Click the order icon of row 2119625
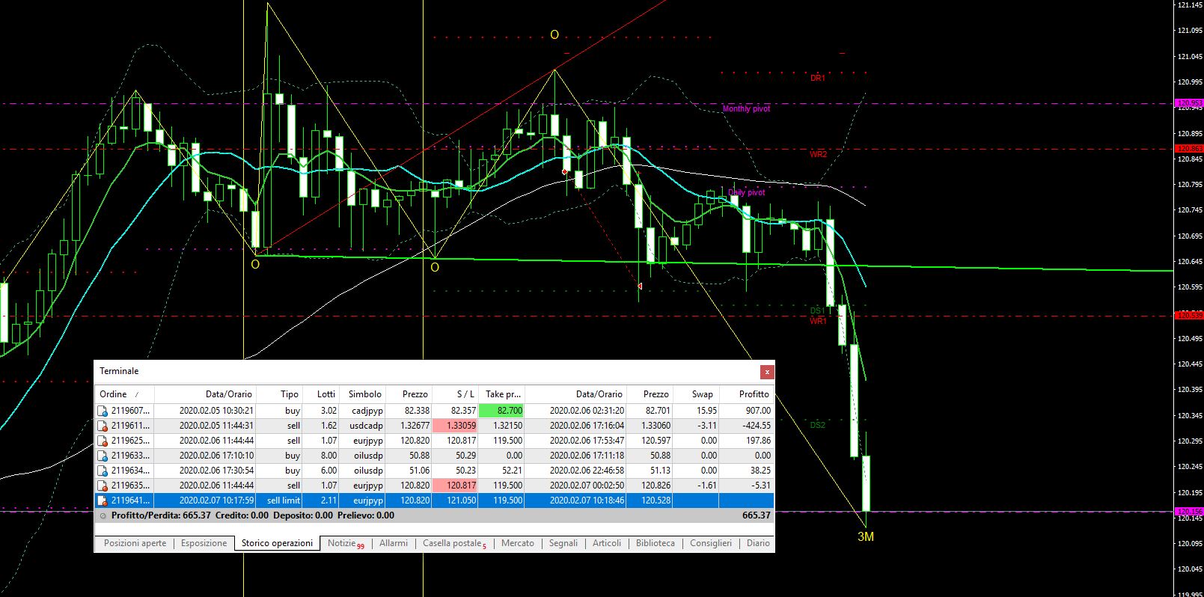This screenshot has height=597, width=1204. pyautogui.click(x=103, y=441)
